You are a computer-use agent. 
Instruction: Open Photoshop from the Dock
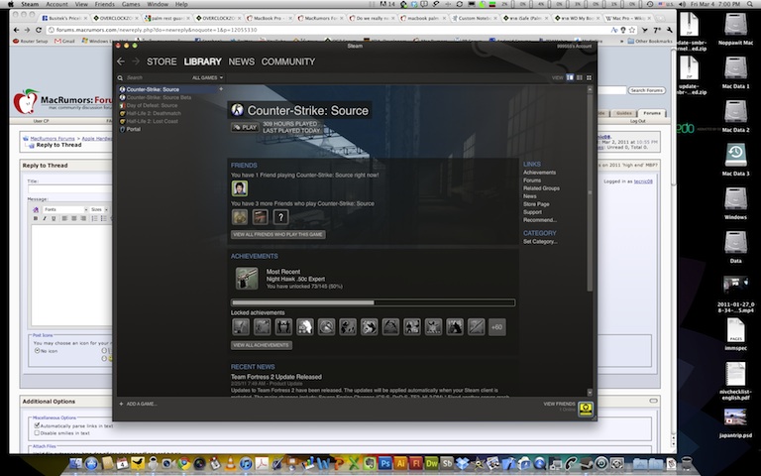coord(384,463)
